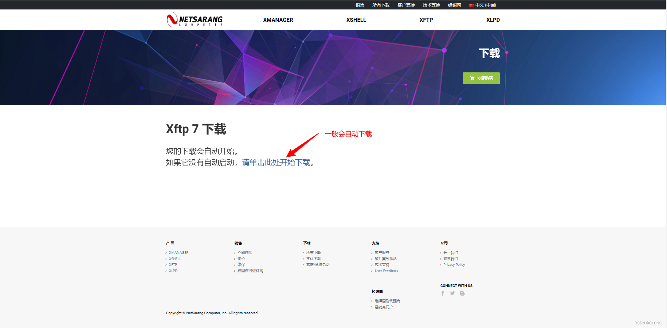667x328 pixels.
Task: Open footer 软件离线激活 link
Action: (386, 259)
